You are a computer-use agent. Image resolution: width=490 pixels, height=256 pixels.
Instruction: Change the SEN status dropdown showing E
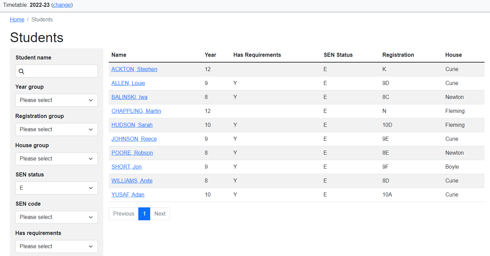56,188
